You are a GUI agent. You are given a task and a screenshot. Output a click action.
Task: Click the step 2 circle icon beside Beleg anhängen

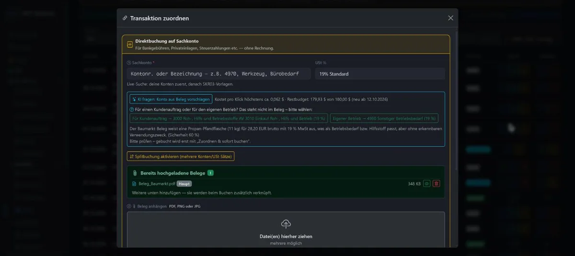129,206
